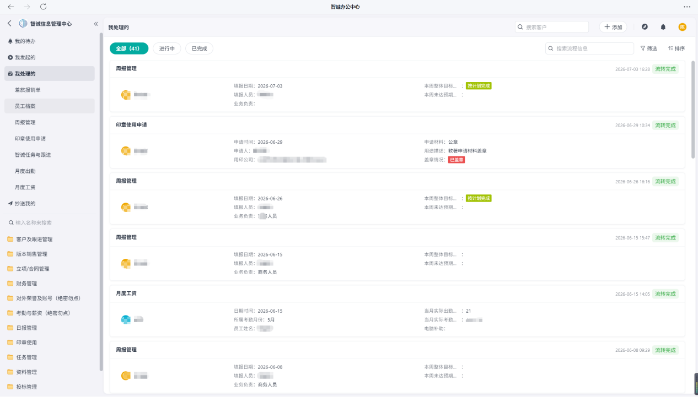Go back with the browser back arrow
The height and width of the screenshot is (397, 698).
coord(11,7)
